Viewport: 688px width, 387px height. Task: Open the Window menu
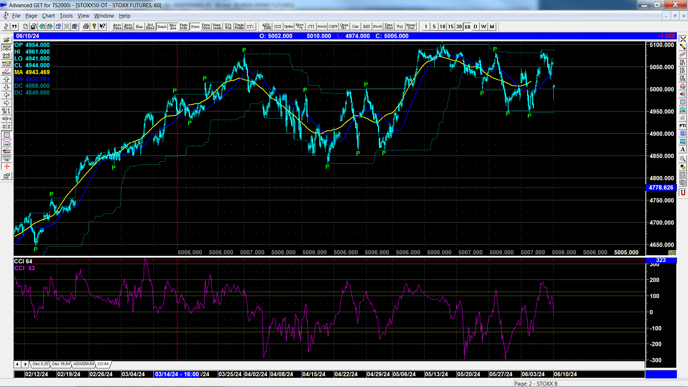pyautogui.click(x=104, y=16)
